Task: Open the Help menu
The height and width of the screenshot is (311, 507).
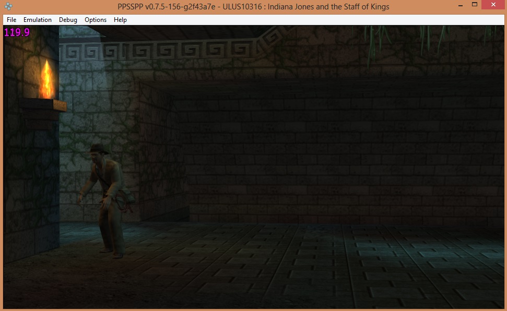Action: (x=120, y=20)
